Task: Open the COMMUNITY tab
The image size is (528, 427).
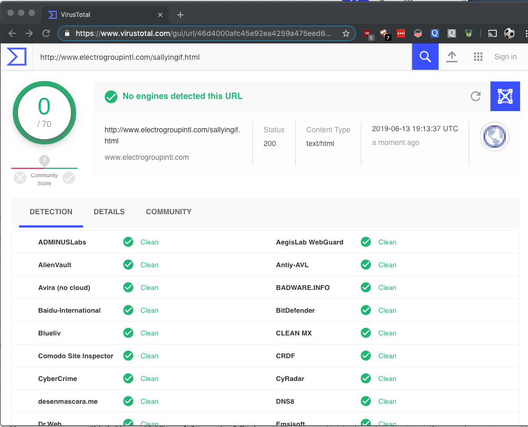Action: 168,212
